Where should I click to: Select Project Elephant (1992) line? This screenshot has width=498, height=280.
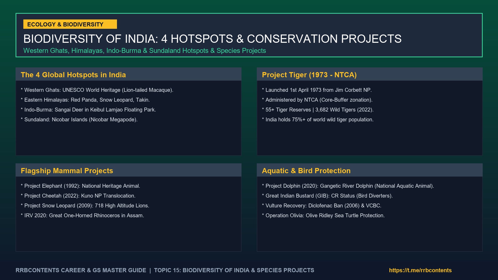(80, 186)
